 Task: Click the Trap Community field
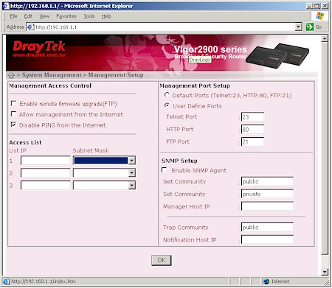coord(267,228)
